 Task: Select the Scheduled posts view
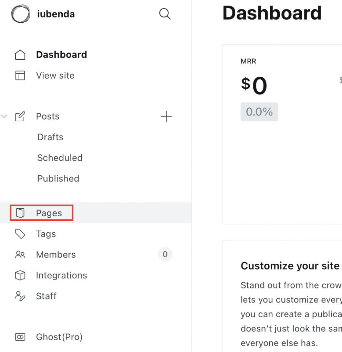click(60, 158)
